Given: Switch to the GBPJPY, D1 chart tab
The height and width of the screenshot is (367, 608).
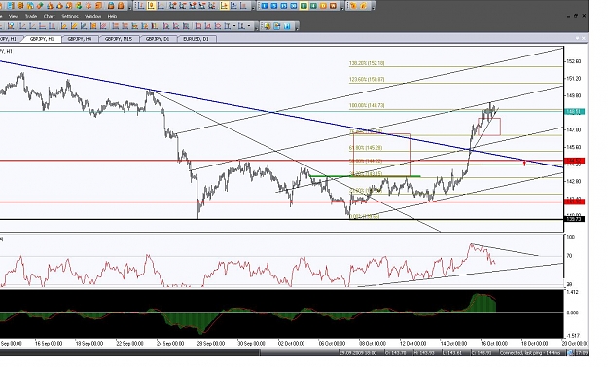Looking at the screenshot, I should [158, 39].
